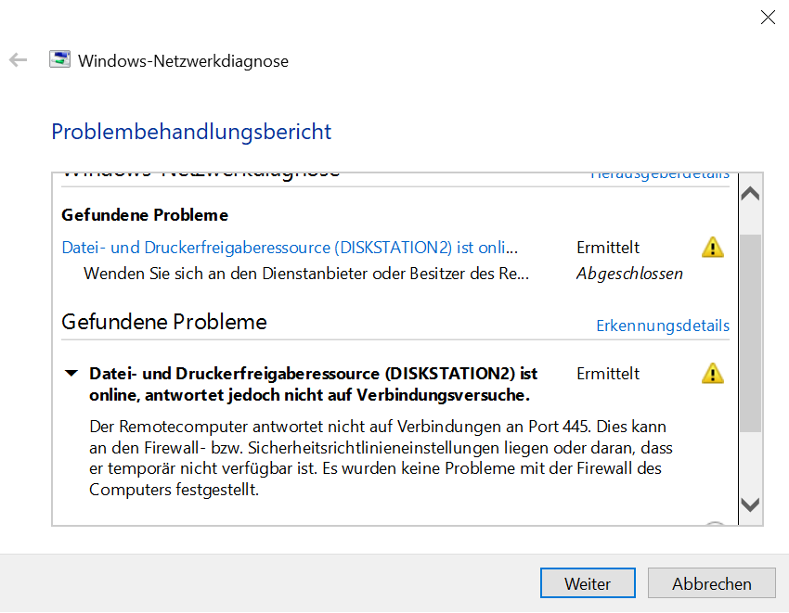Click the report scrollbar thumb
Image resolution: width=789 pixels, height=613 pixels.
coord(750,333)
